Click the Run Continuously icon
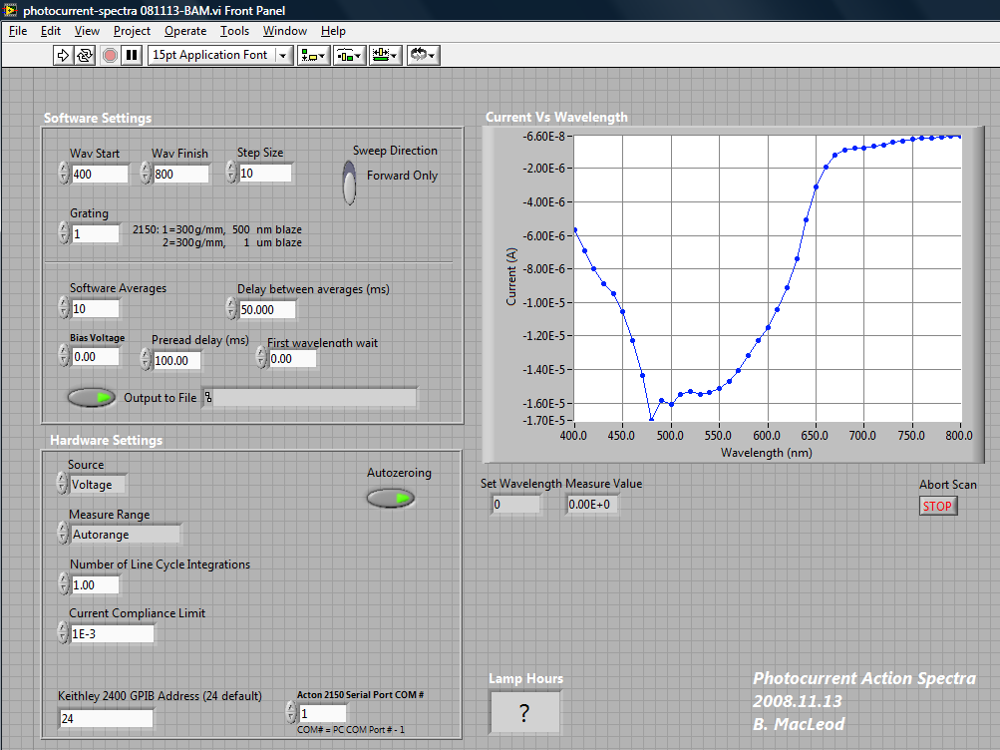Image resolution: width=1000 pixels, height=750 pixels. [85, 56]
